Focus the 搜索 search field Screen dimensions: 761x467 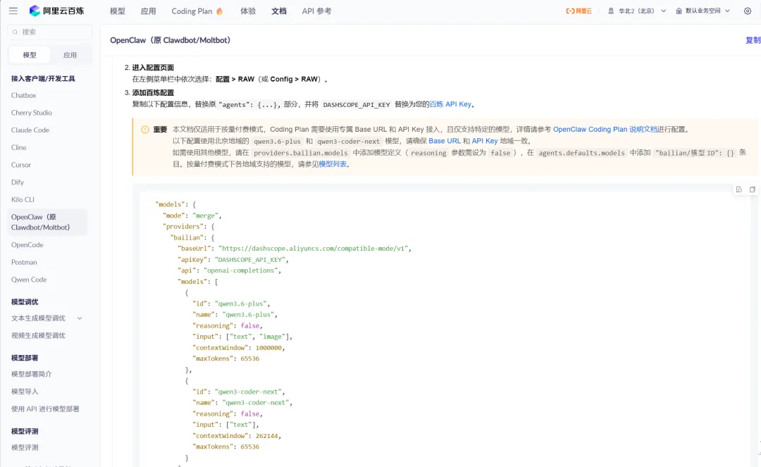pyautogui.click(x=49, y=32)
